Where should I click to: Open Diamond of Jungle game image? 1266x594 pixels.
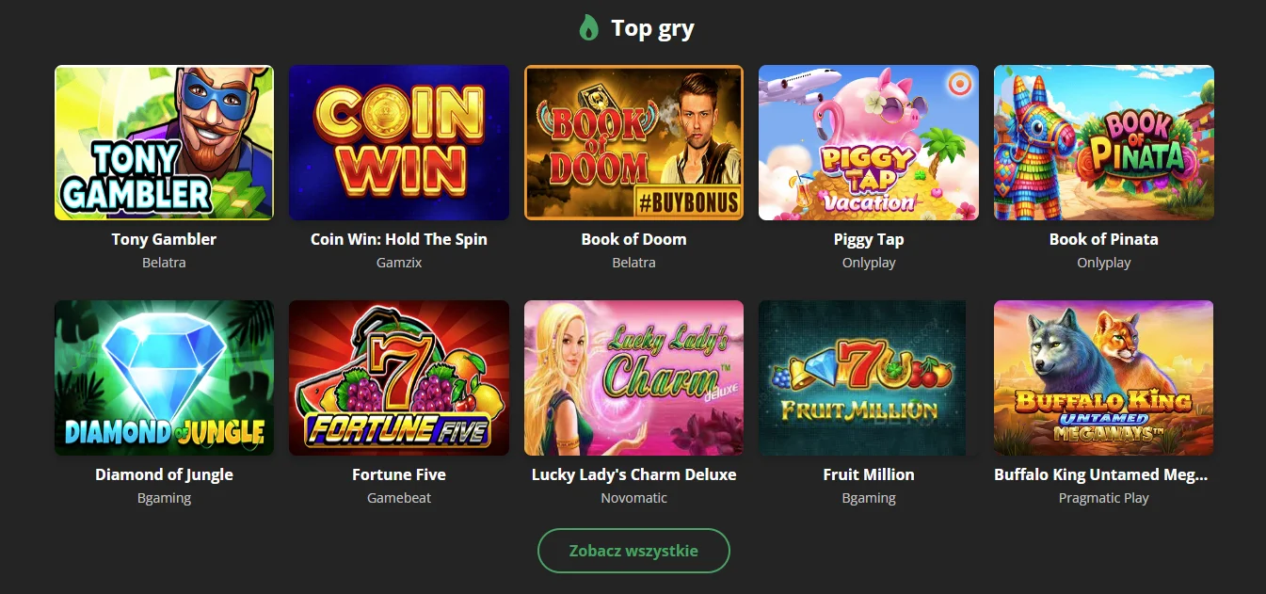tap(164, 377)
